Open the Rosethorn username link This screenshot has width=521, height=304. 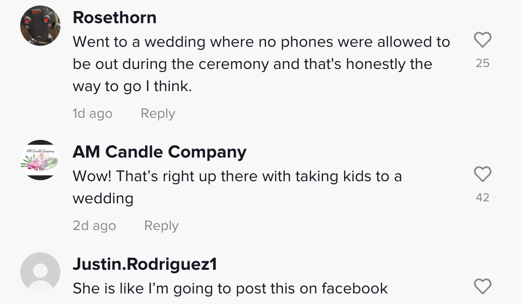coord(114,18)
